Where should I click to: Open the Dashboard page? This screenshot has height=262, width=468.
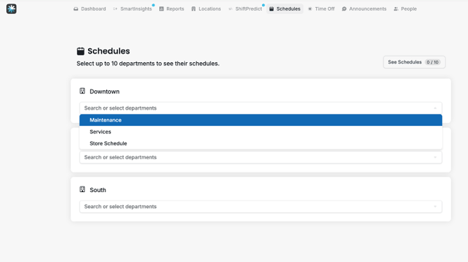point(89,9)
